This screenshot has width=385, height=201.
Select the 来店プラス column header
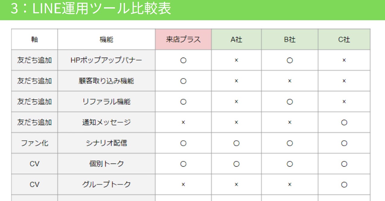coord(183,40)
